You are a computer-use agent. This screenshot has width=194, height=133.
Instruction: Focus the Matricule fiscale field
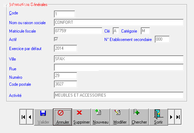point(78,31)
